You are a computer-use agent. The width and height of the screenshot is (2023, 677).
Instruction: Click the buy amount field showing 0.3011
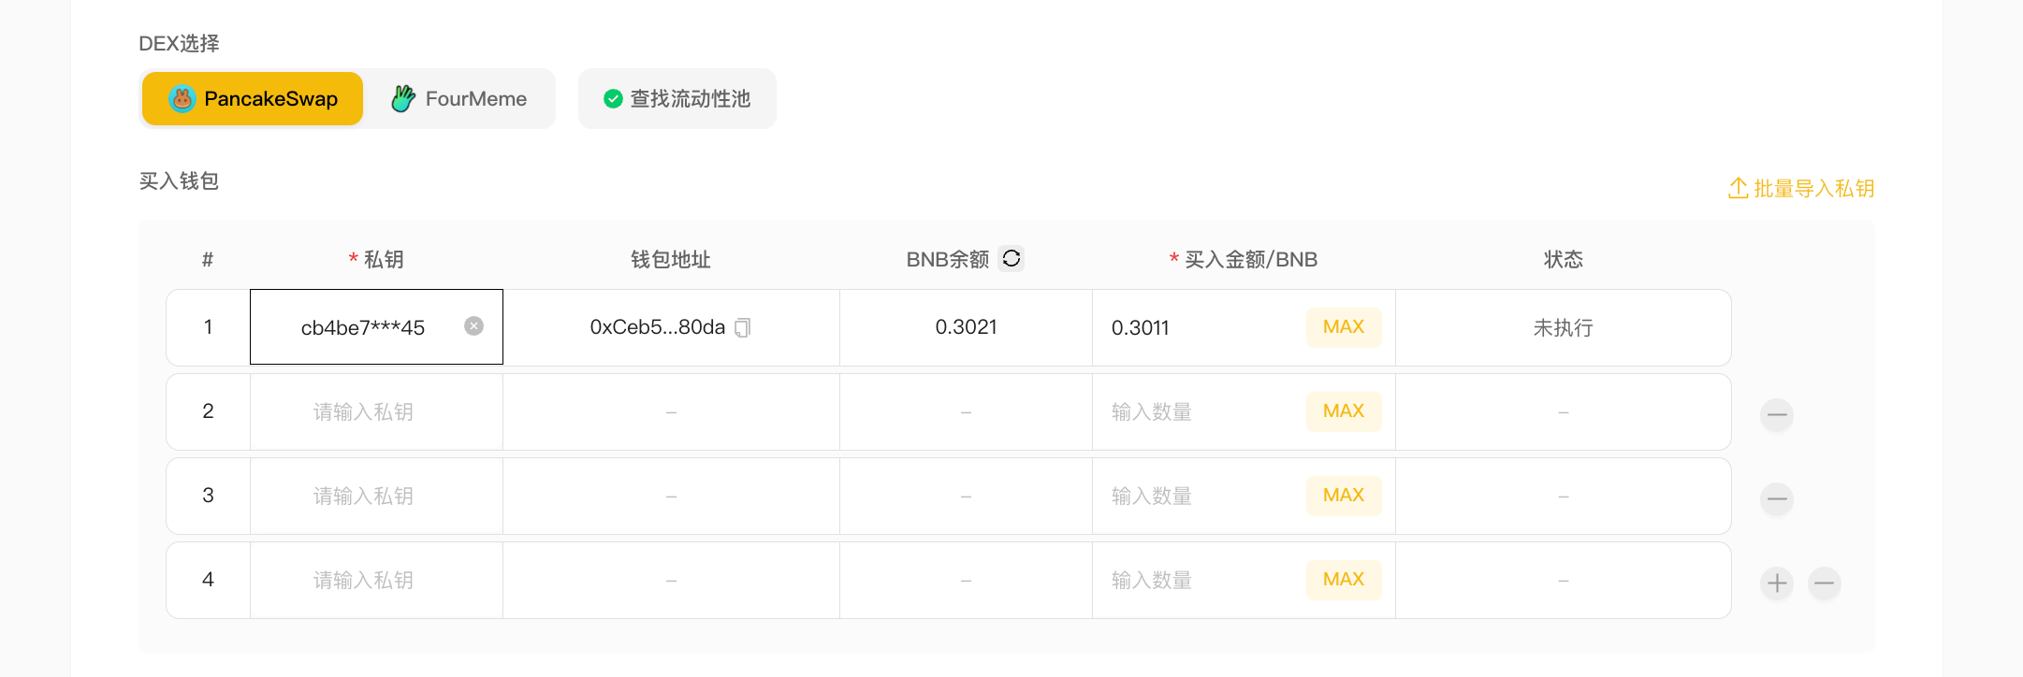pos(1198,327)
